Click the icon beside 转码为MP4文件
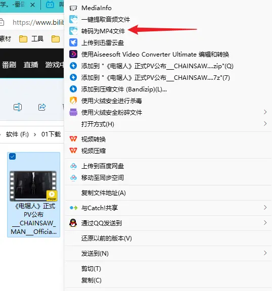This screenshot has width=272, height=291. [73, 31]
